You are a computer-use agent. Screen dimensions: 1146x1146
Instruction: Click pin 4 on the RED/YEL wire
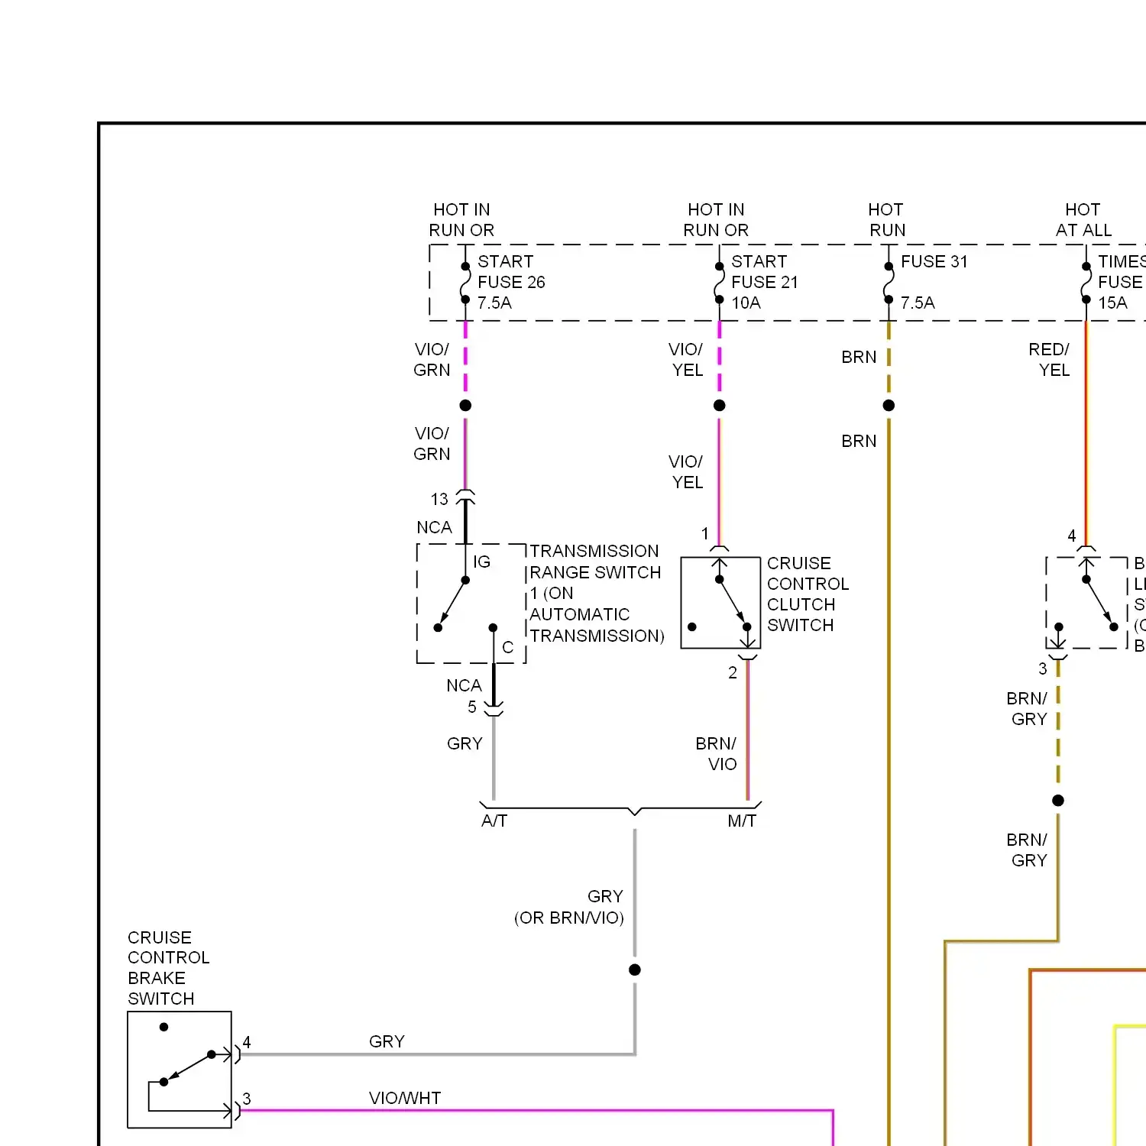click(x=1072, y=536)
